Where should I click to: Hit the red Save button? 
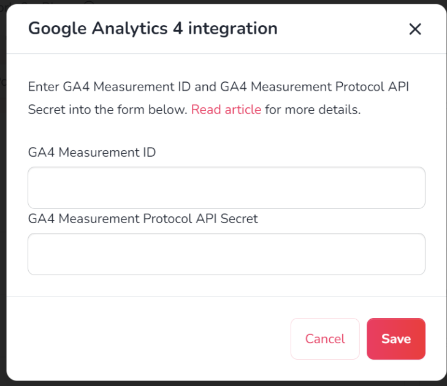(396, 339)
